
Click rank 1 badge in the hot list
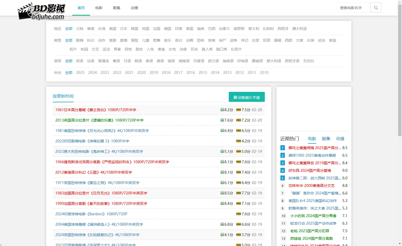[x=282, y=148]
